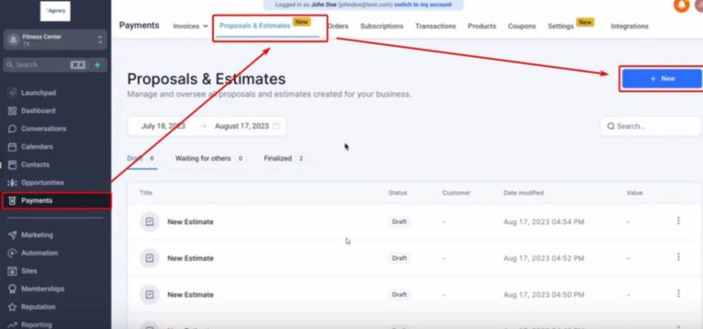Viewport: 703px width, 329px height.
Task: Click the Memberships badge icon
Action: pyautogui.click(x=12, y=289)
